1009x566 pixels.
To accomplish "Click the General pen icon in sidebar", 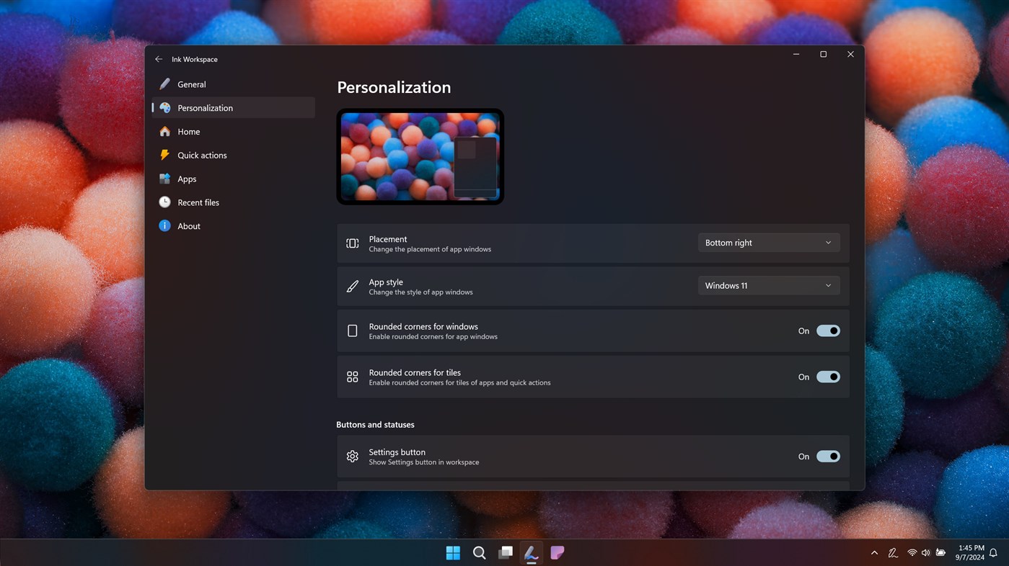I will [x=165, y=84].
